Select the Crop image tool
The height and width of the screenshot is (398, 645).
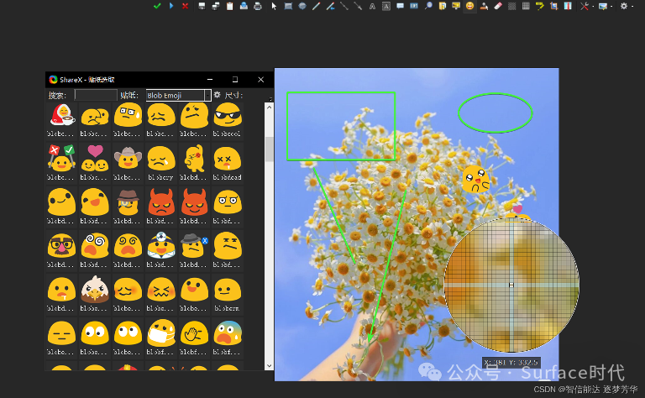click(x=553, y=6)
